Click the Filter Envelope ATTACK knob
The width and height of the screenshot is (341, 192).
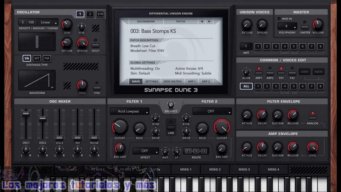247,115
